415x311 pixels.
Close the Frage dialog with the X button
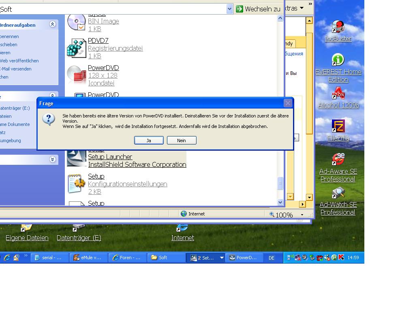pos(288,103)
